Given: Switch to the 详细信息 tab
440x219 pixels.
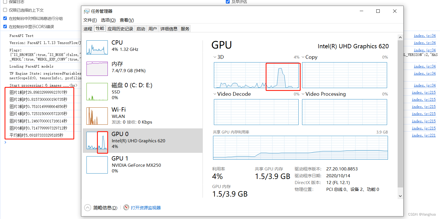Looking at the screenshot, I should tap(169, 29).
